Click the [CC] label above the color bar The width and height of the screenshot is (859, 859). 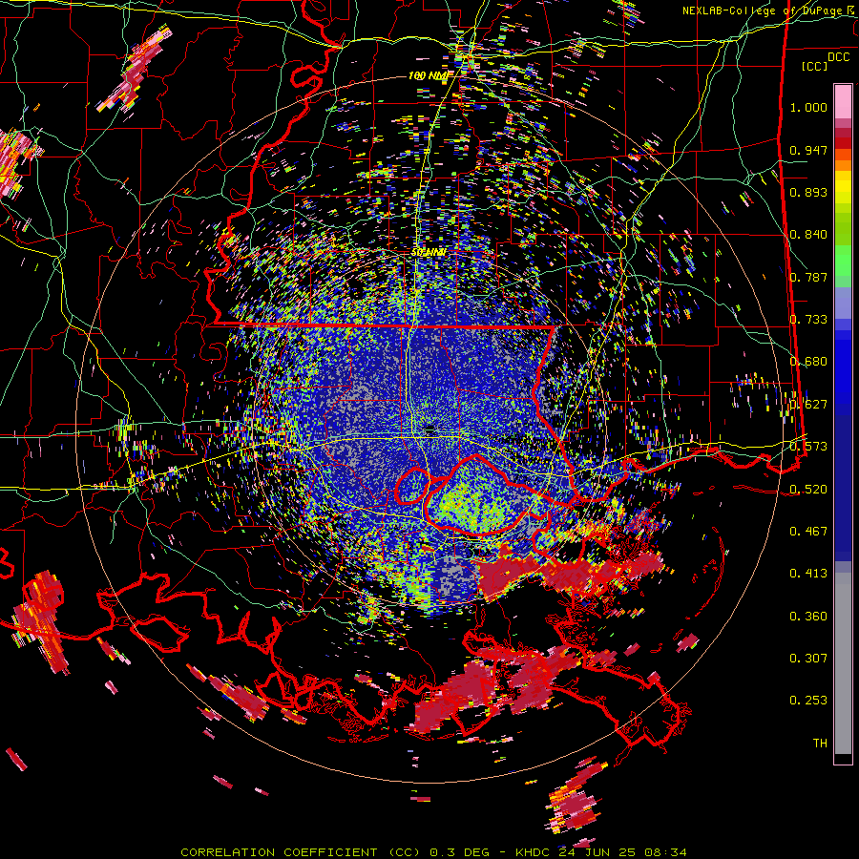pyautogui.click(x=815, y=66)
